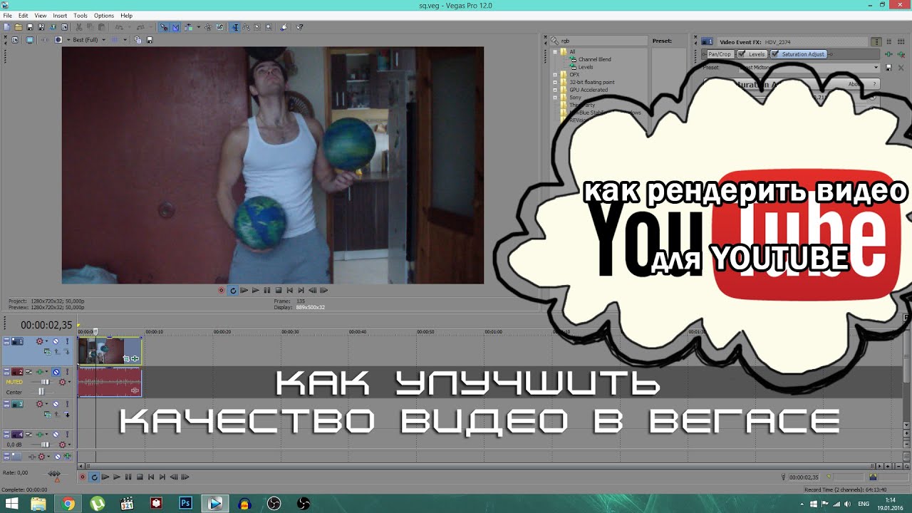
Task: Solo audio track 4
Action: click(x=67, y=434)
